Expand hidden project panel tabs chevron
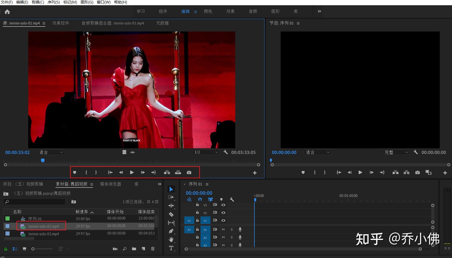Image resolution: width=452 pixels, height=258 pixels. click(160, 184)
